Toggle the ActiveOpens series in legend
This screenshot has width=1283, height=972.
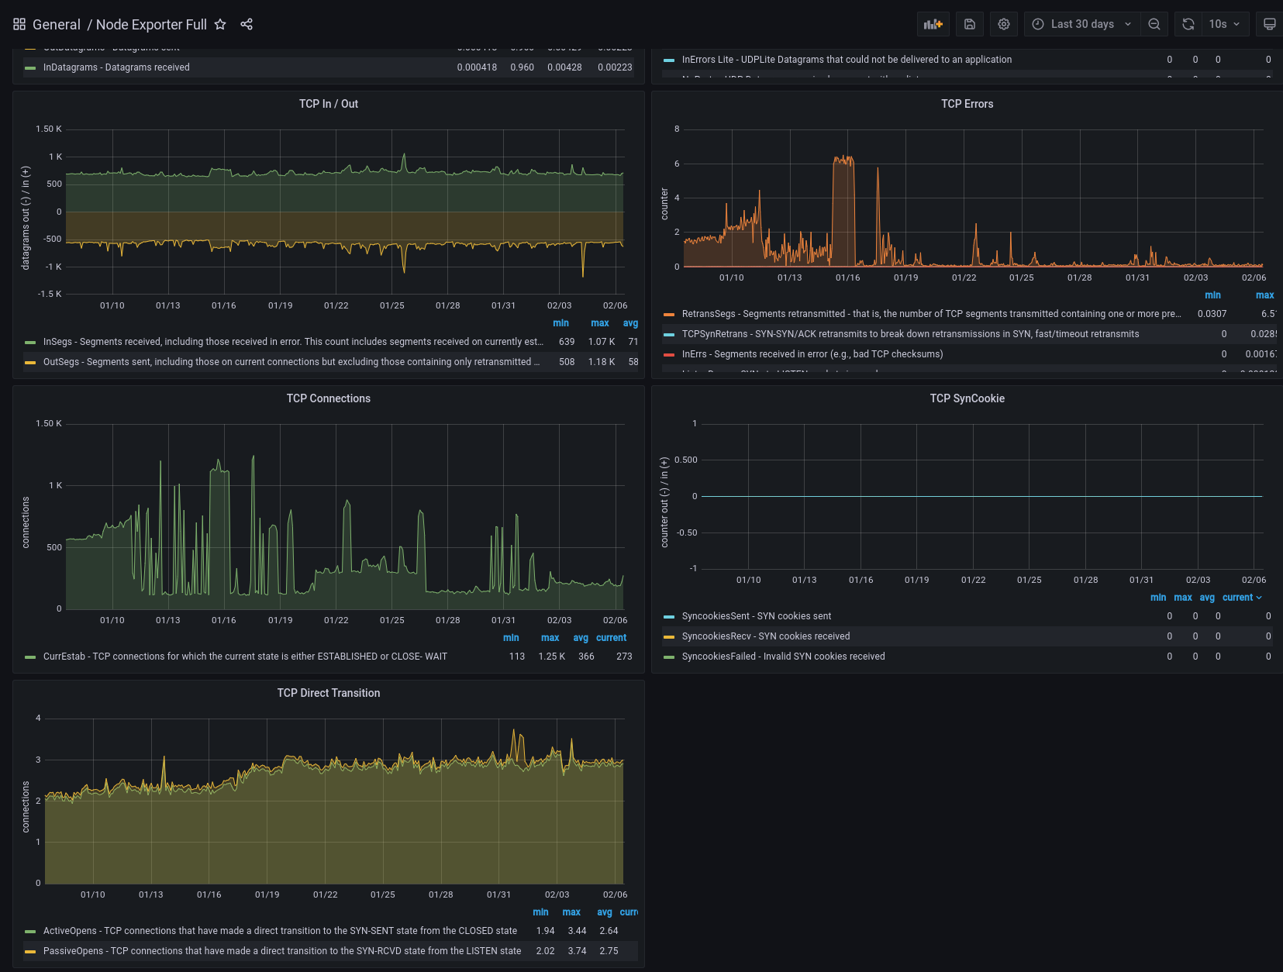tap(280, 931)
